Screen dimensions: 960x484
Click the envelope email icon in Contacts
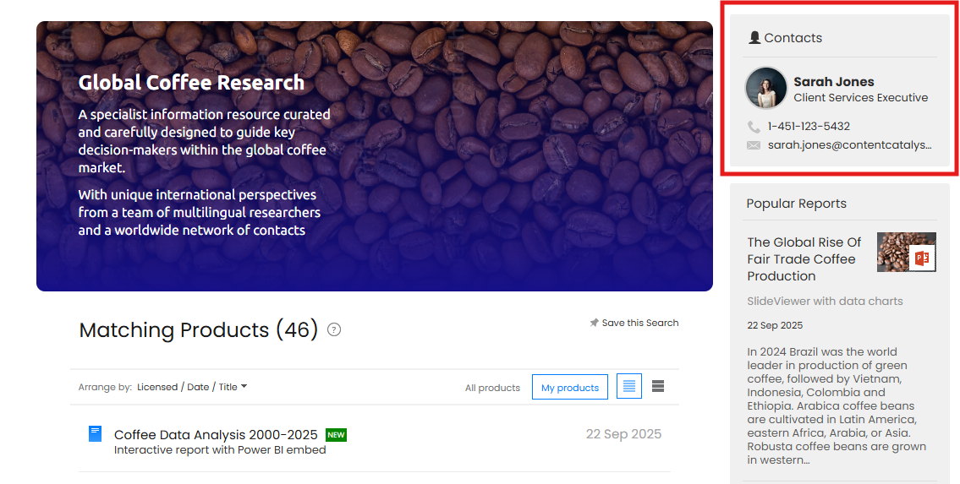point(754,145)
